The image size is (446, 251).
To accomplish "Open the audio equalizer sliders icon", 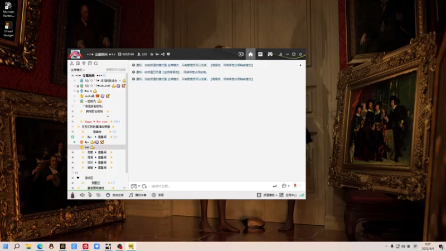I will pos(99,195).
